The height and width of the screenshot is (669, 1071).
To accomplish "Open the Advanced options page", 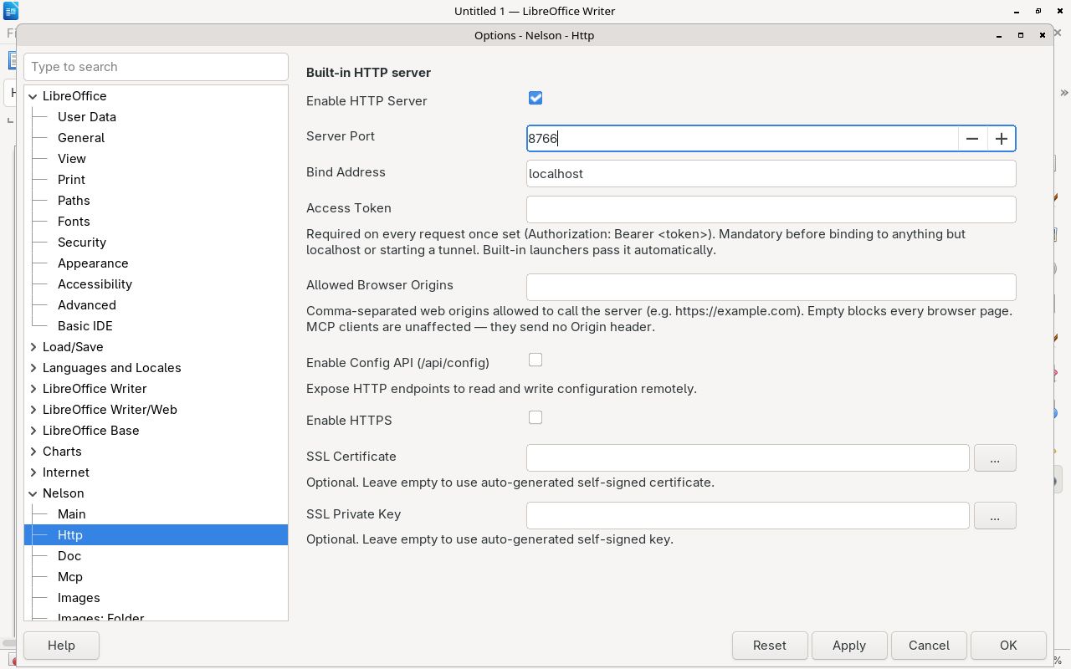I will (87, 305).
